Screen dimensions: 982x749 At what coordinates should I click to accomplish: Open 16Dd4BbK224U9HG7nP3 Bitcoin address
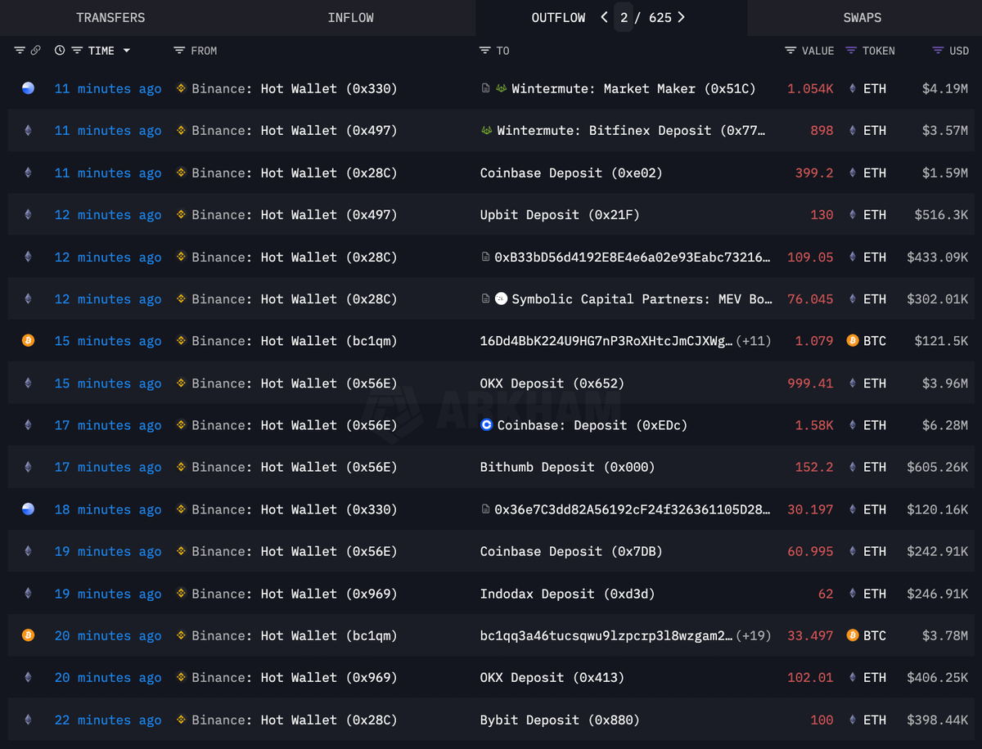point(606,341)
